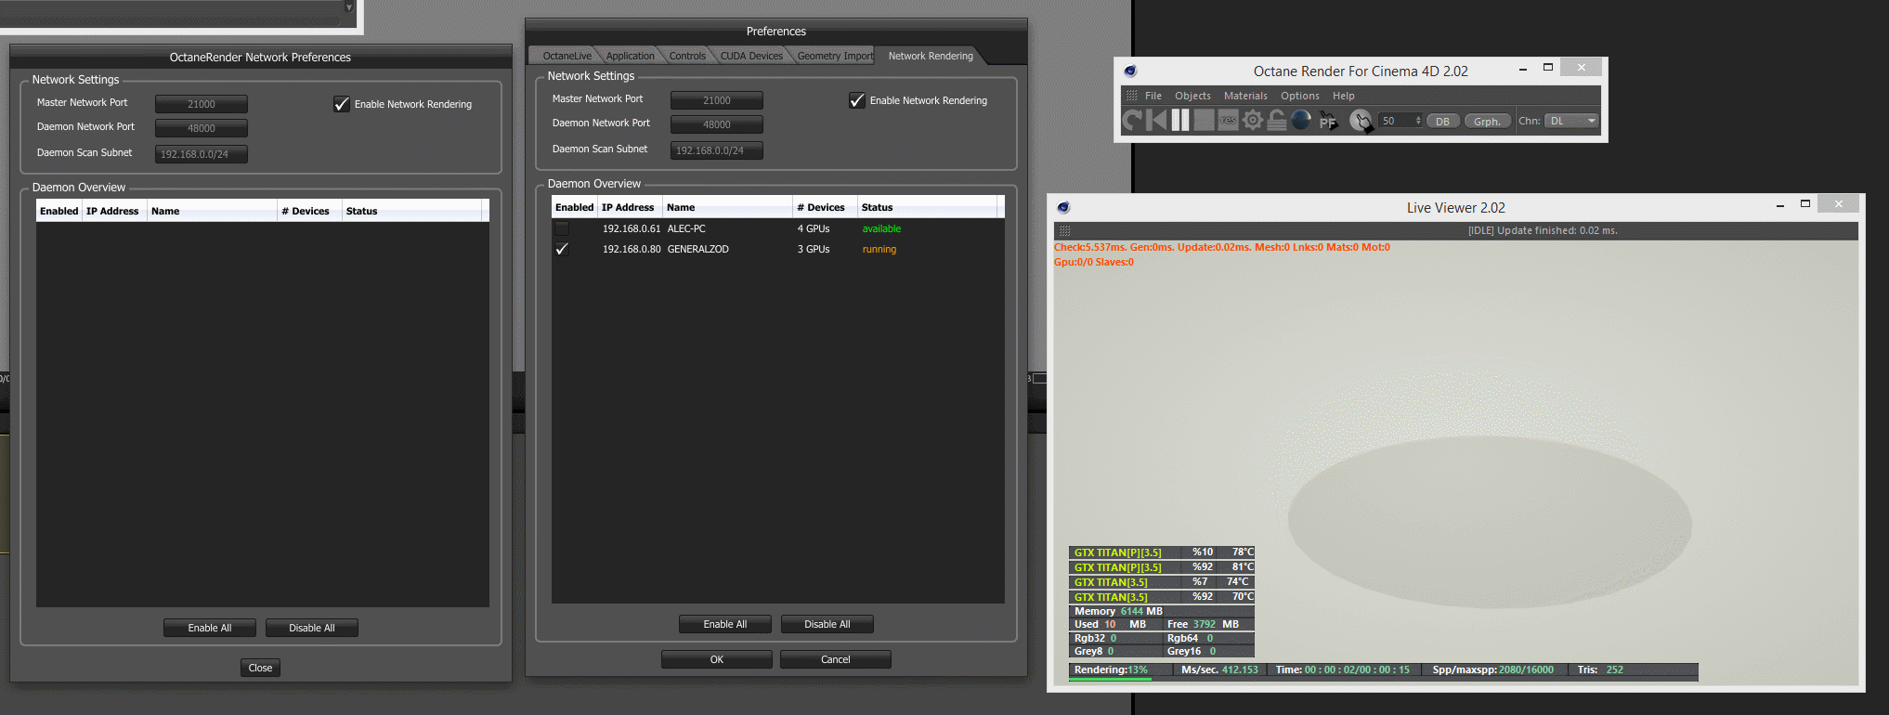Viewport: 1889px width, 715px height.
Task: Click Enable All in Preferences dialog
Action: point(725,624)
